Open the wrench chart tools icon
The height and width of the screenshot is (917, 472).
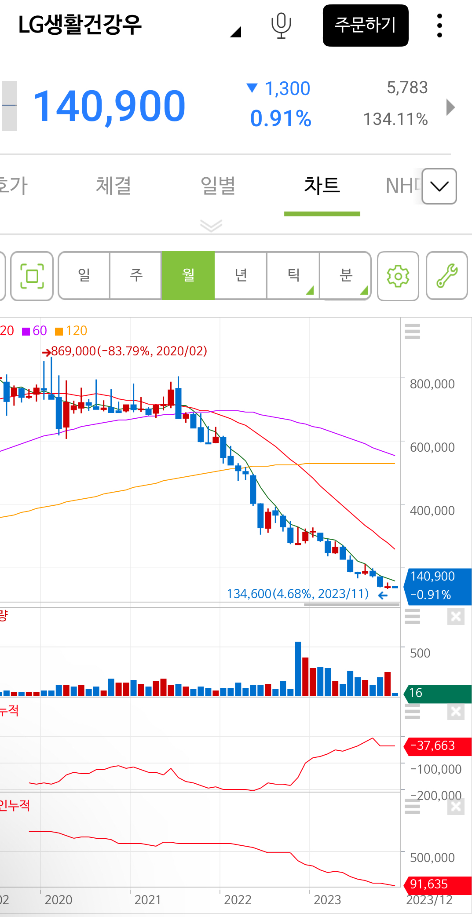pos(446,276)
